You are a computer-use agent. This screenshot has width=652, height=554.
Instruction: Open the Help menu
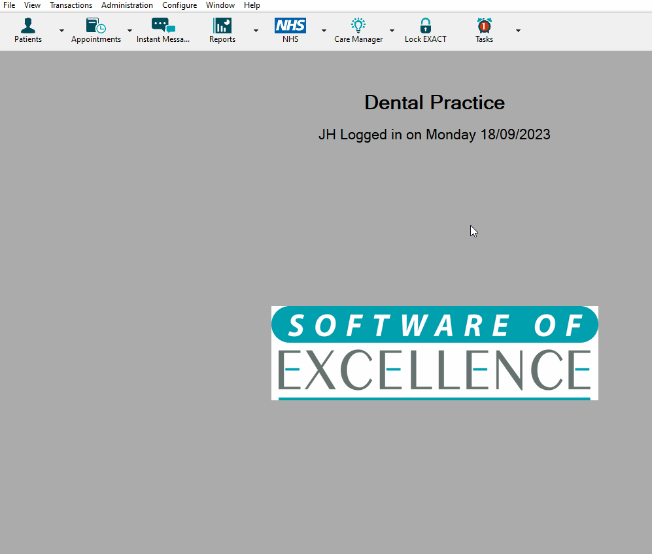[252, 5]
